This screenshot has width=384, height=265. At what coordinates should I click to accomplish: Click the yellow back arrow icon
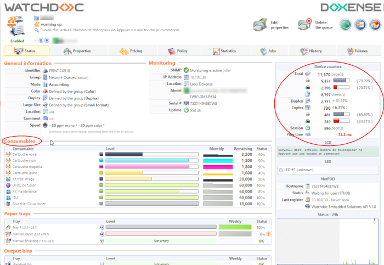(x=360, y=24)
